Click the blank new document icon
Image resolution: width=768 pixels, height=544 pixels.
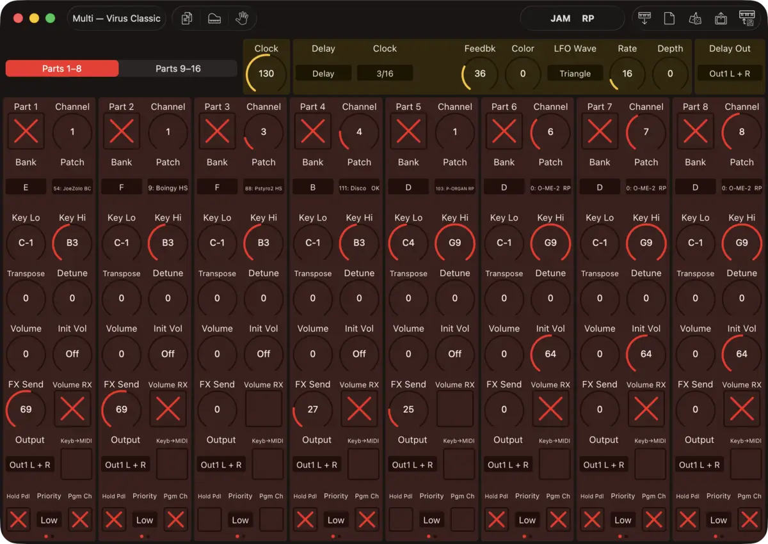pos(669,19)
